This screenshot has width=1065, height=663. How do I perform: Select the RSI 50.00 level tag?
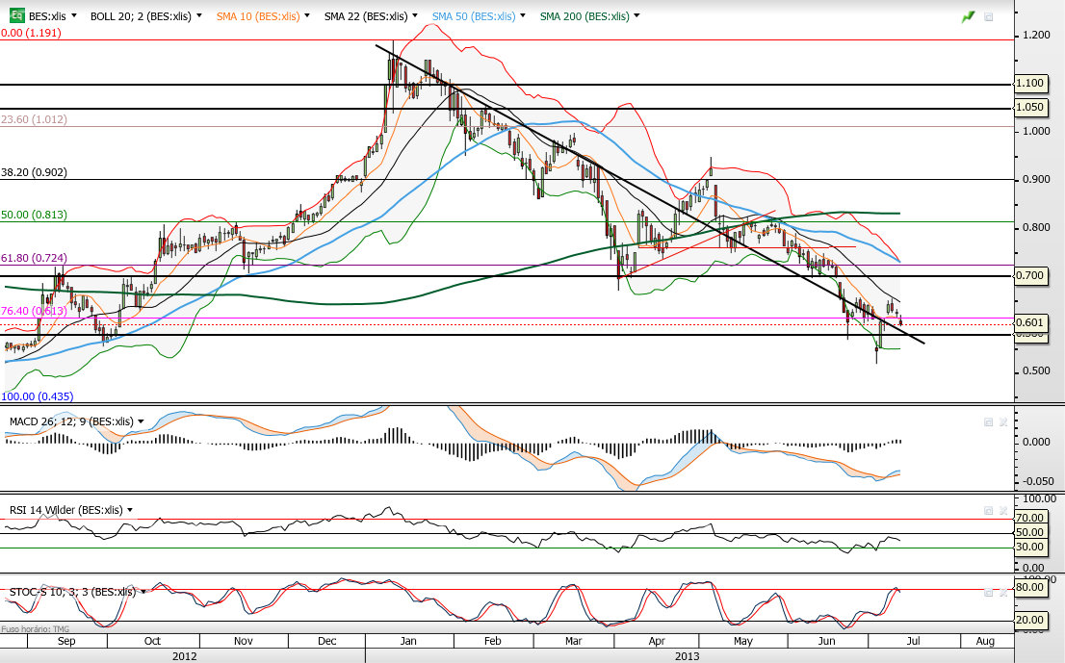(1029, 532)
